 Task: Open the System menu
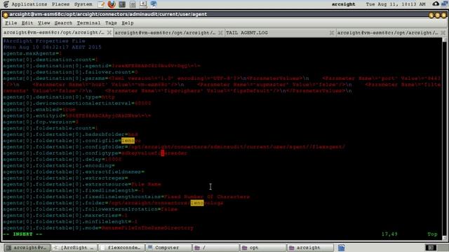pos(83,4)
